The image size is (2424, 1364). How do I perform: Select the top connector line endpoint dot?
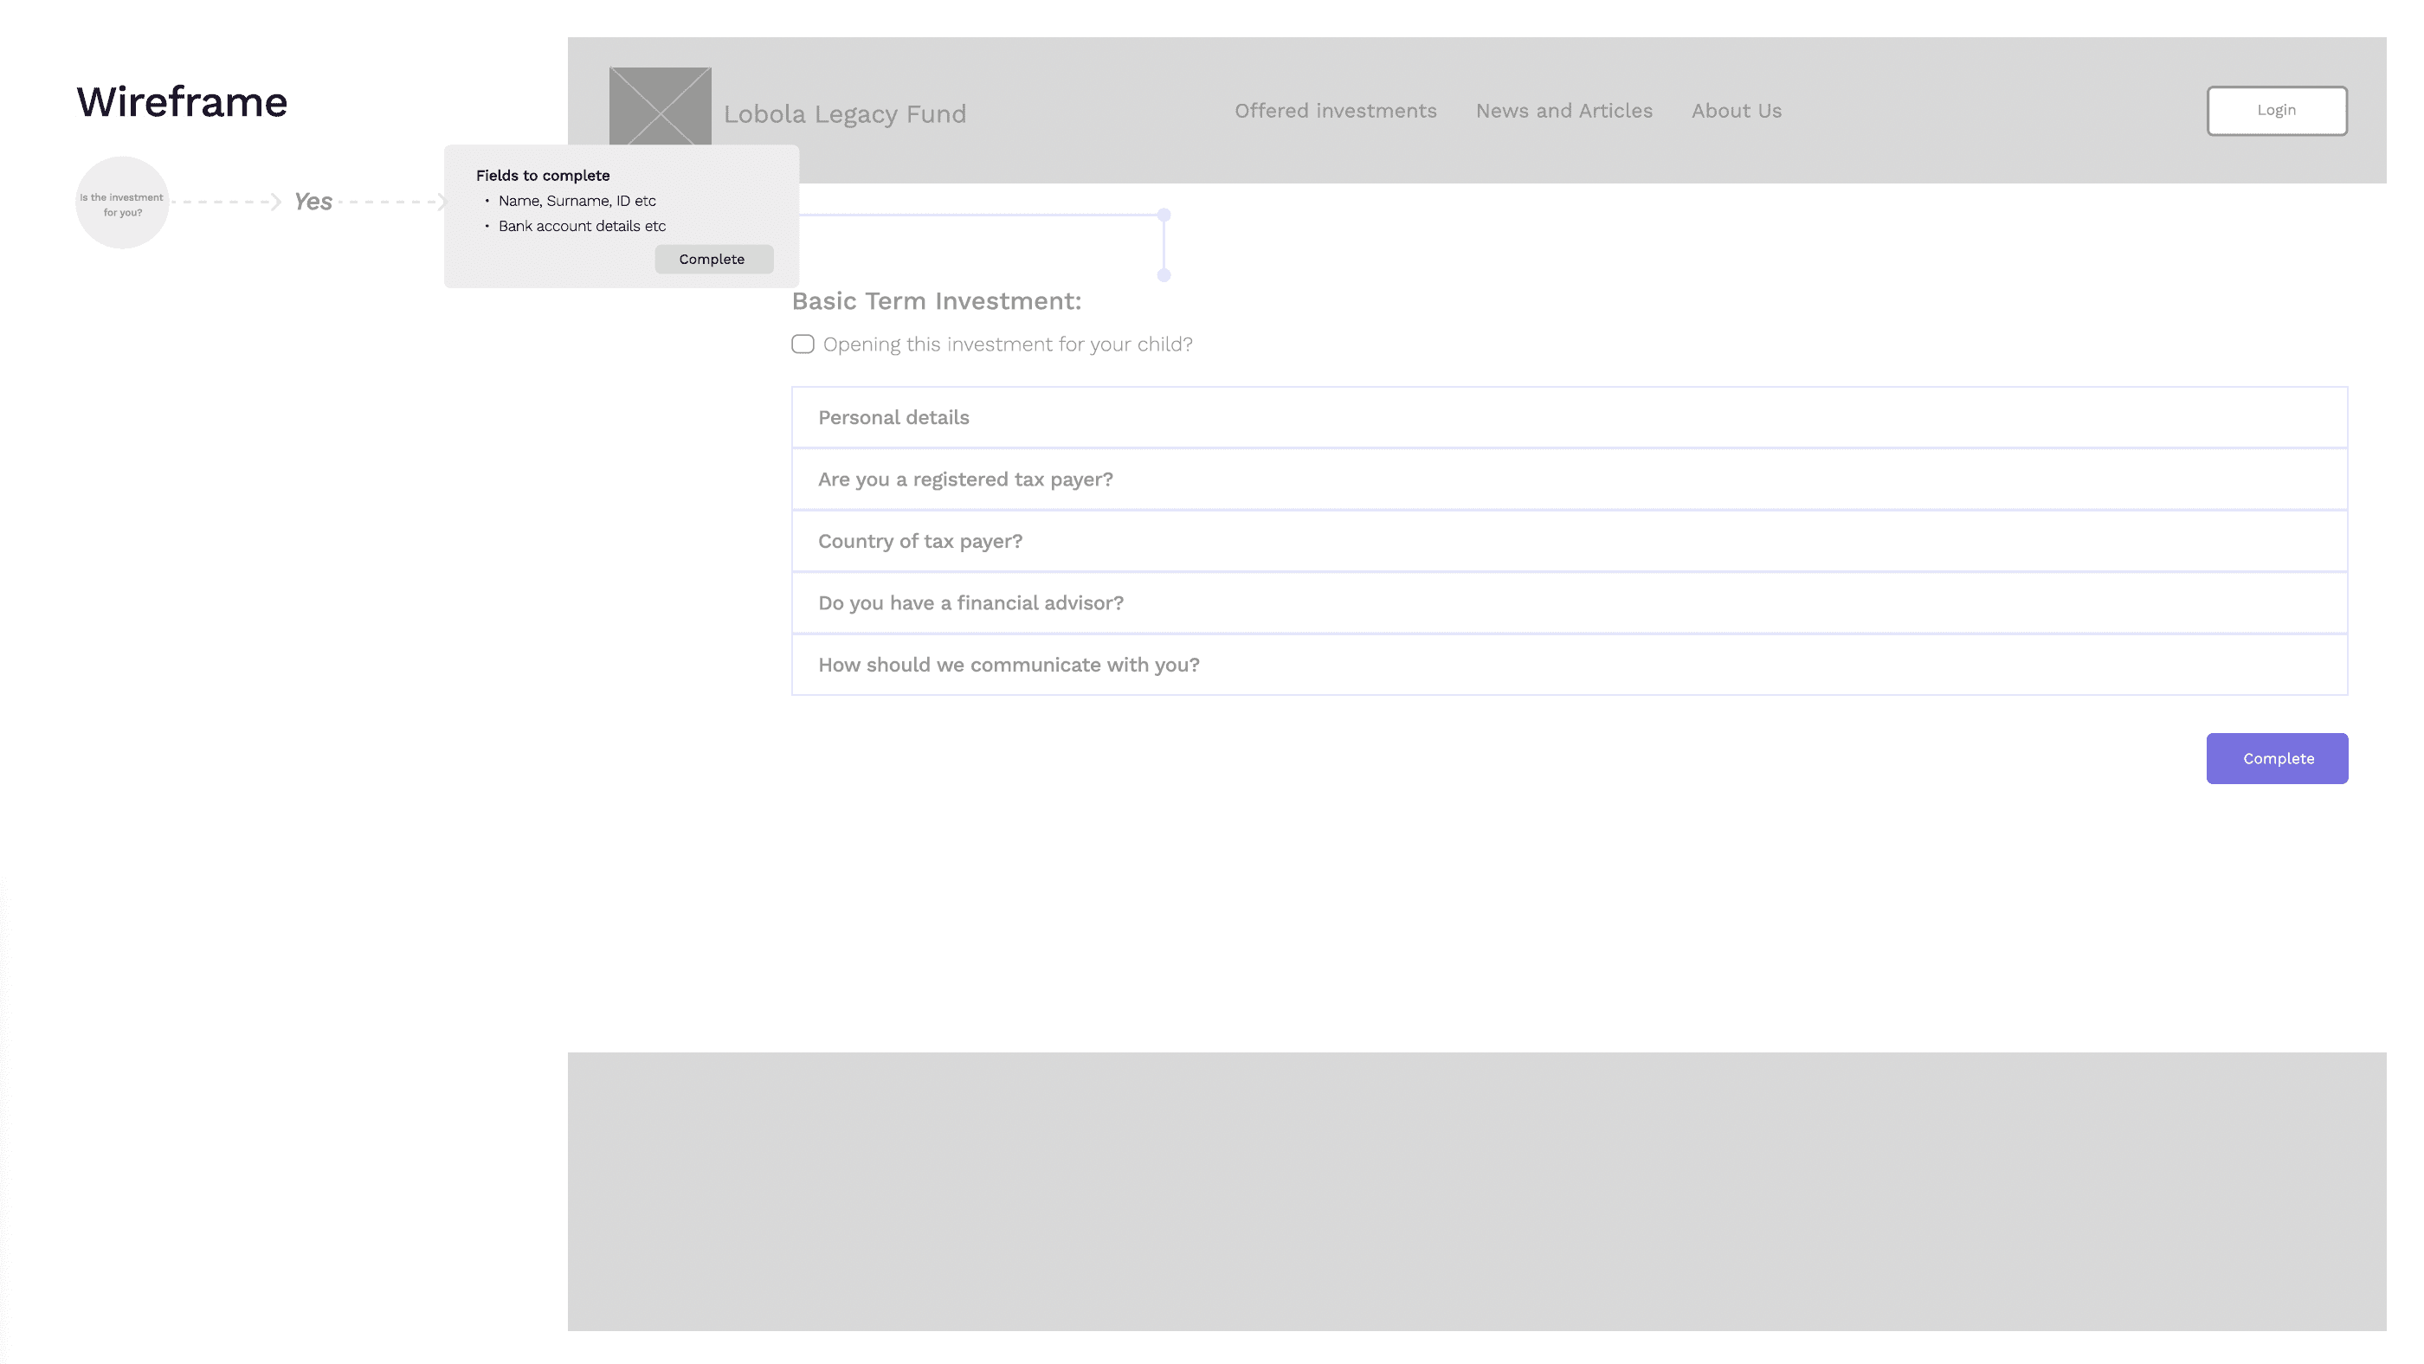click(1164, 216)
